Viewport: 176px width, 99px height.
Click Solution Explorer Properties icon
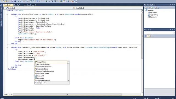(x=146, y=8)
